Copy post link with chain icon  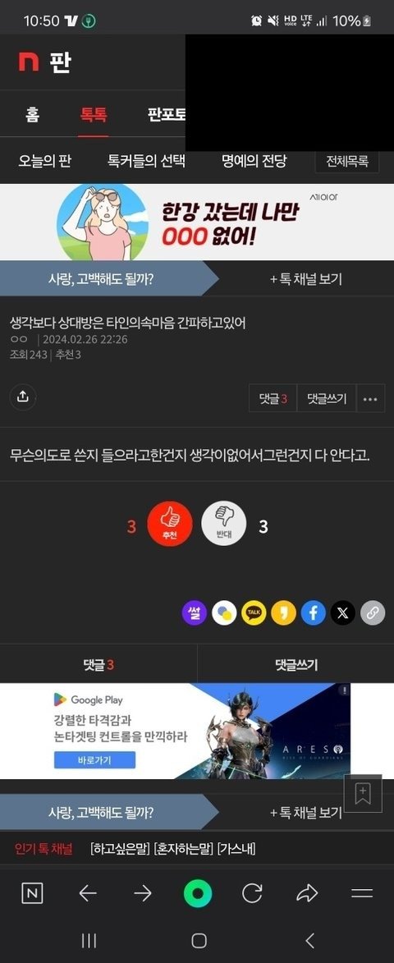(x=373, y=613)
